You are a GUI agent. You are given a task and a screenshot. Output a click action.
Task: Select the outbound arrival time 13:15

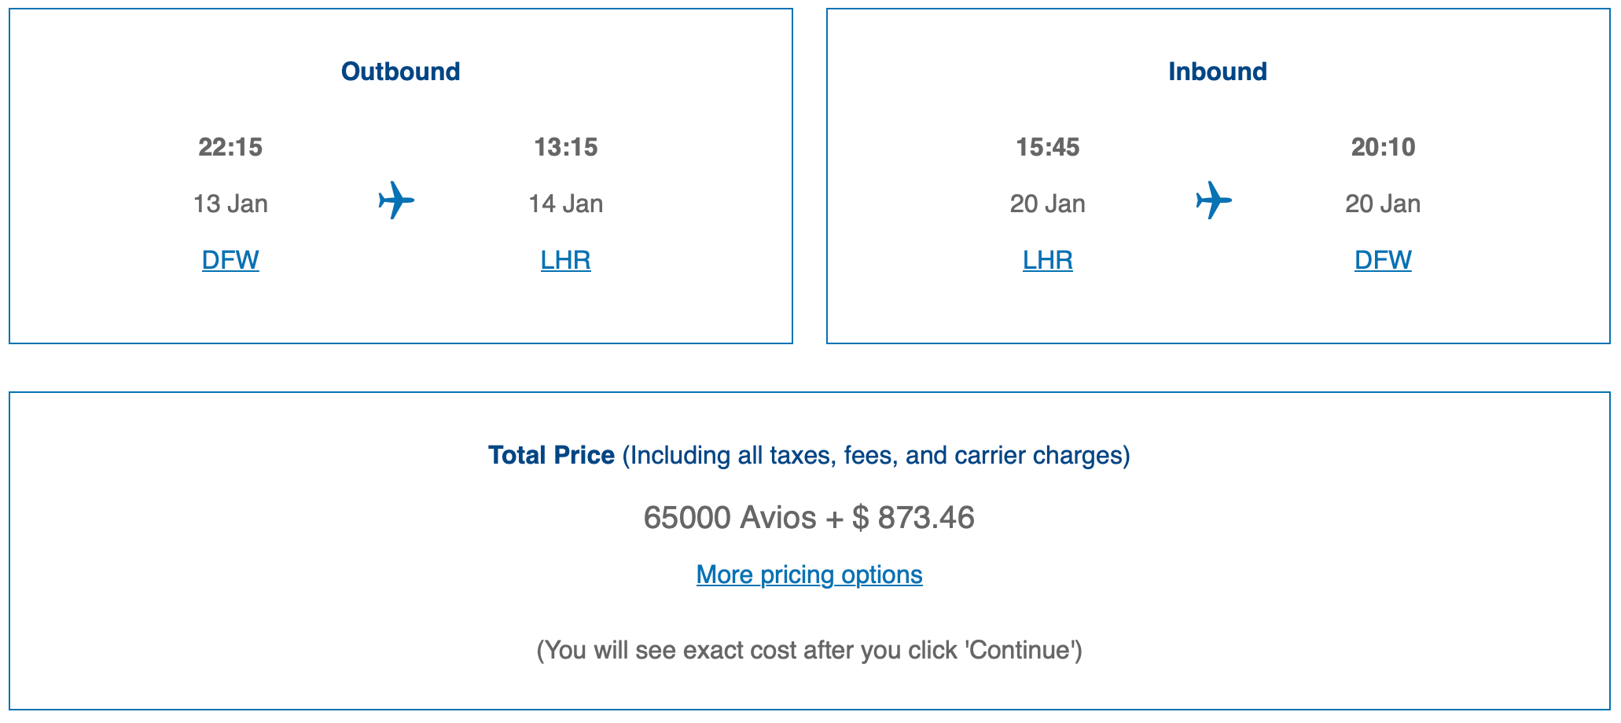(567, 147)
